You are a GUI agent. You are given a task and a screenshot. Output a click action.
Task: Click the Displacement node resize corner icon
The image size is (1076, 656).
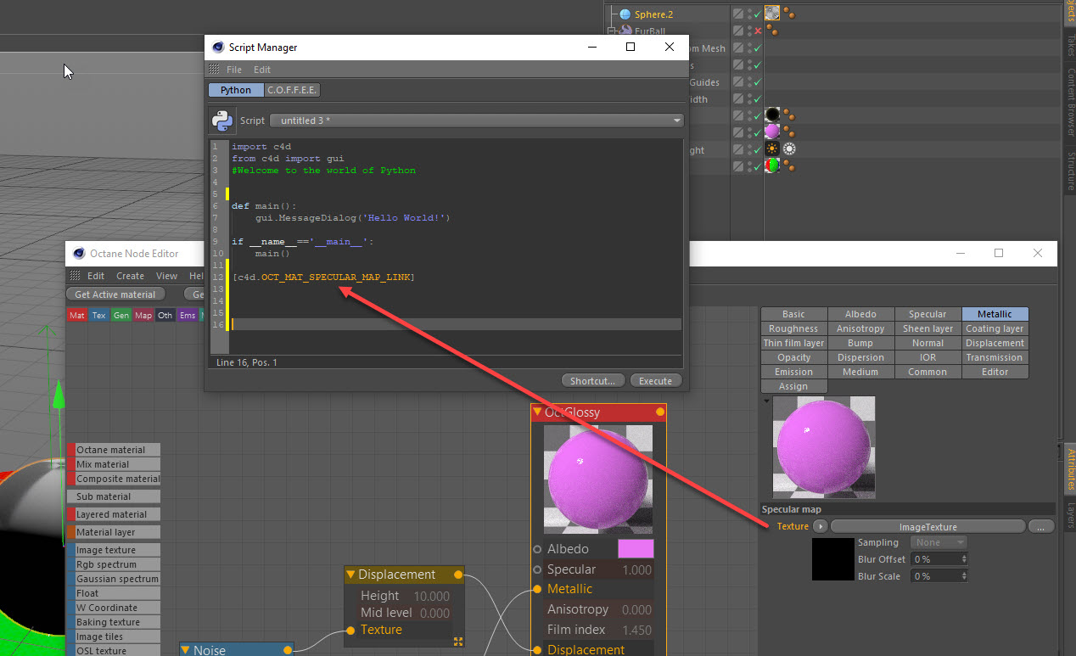(x=459, y=642)
